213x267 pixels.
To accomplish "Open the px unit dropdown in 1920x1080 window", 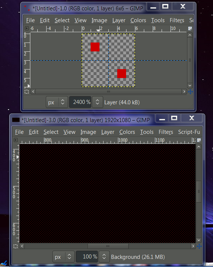I will pos(64,257).
